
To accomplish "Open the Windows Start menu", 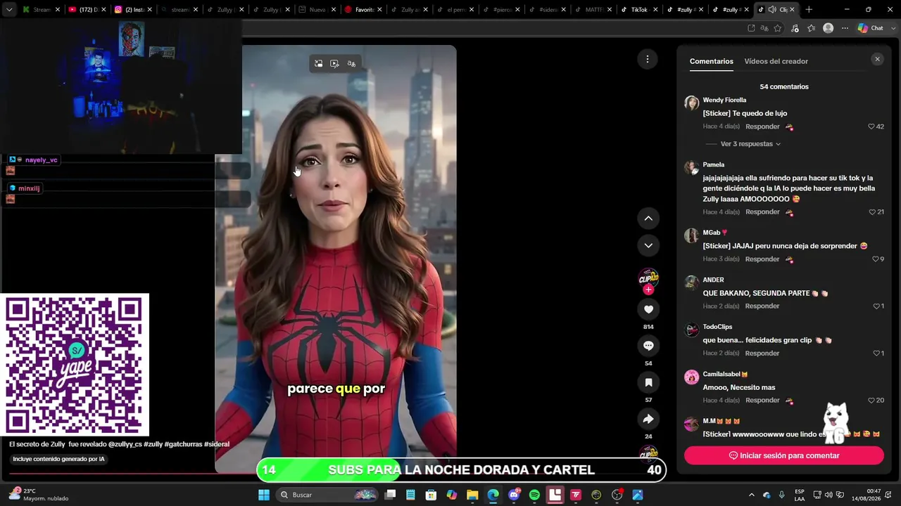I will (x=263, y=495).
